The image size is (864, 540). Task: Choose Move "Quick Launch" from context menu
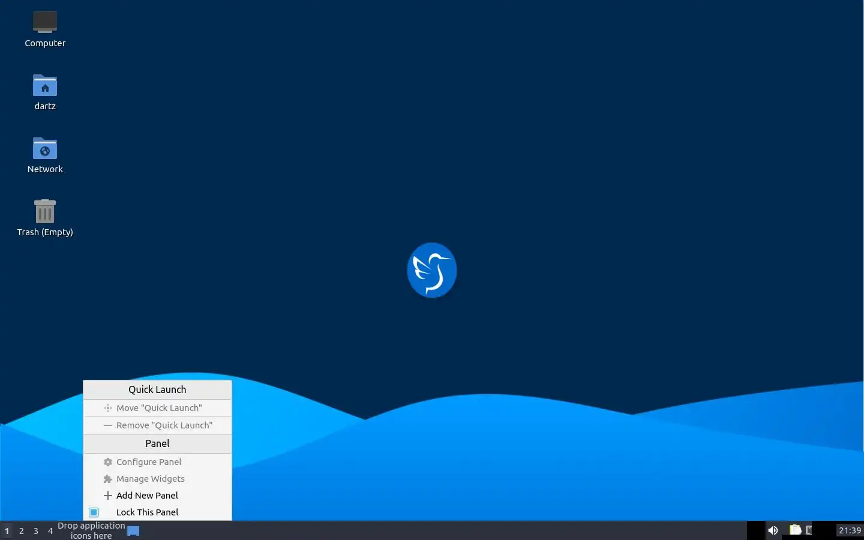[157, 408]
